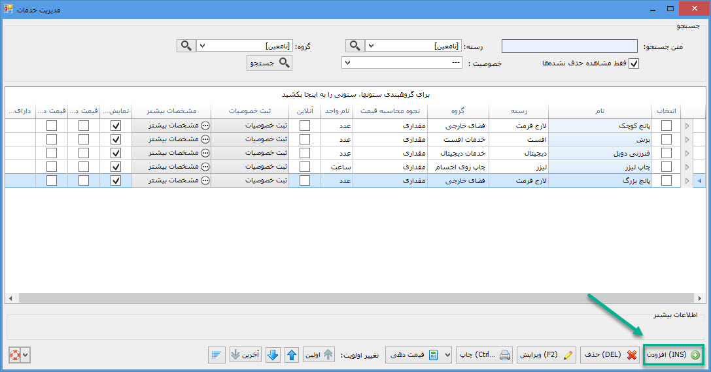Check انتخاب box for فنرزنی دوبل row

point(666,153)
